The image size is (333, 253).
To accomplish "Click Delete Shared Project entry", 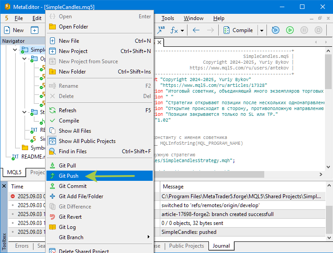I will (100, 251).
